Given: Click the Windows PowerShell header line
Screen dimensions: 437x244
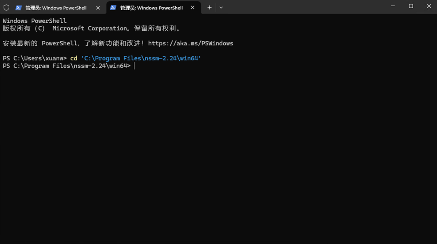Looking at the screenshot, I should [x=34, y=20].
